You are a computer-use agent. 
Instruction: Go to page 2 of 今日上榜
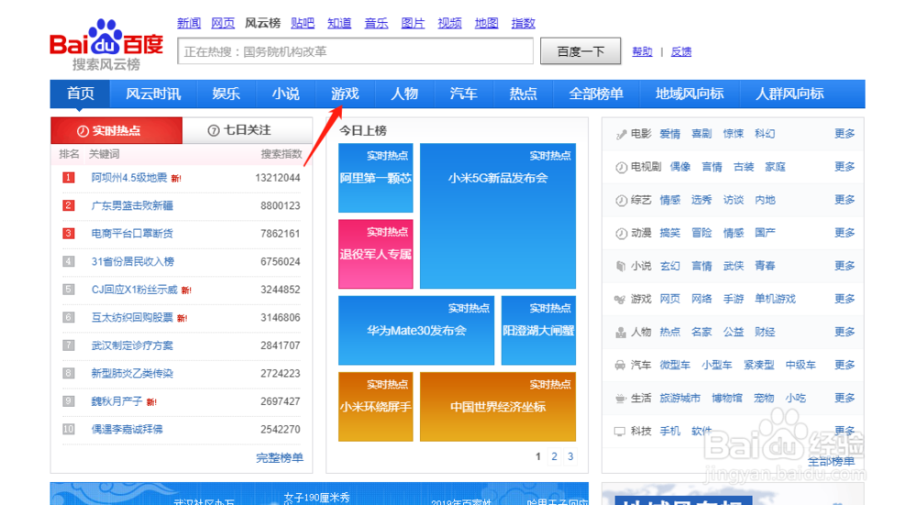pyautogui.click(x=555, y=456)
